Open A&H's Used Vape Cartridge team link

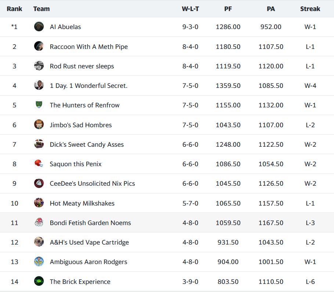89,242
